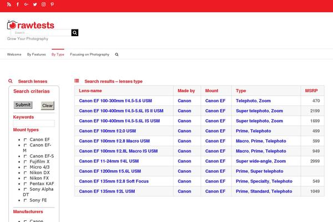Click Prime, Super telephoto type link
Image resolution: width=333 pixels, height=222 pixels.
[x=260, y=171]
